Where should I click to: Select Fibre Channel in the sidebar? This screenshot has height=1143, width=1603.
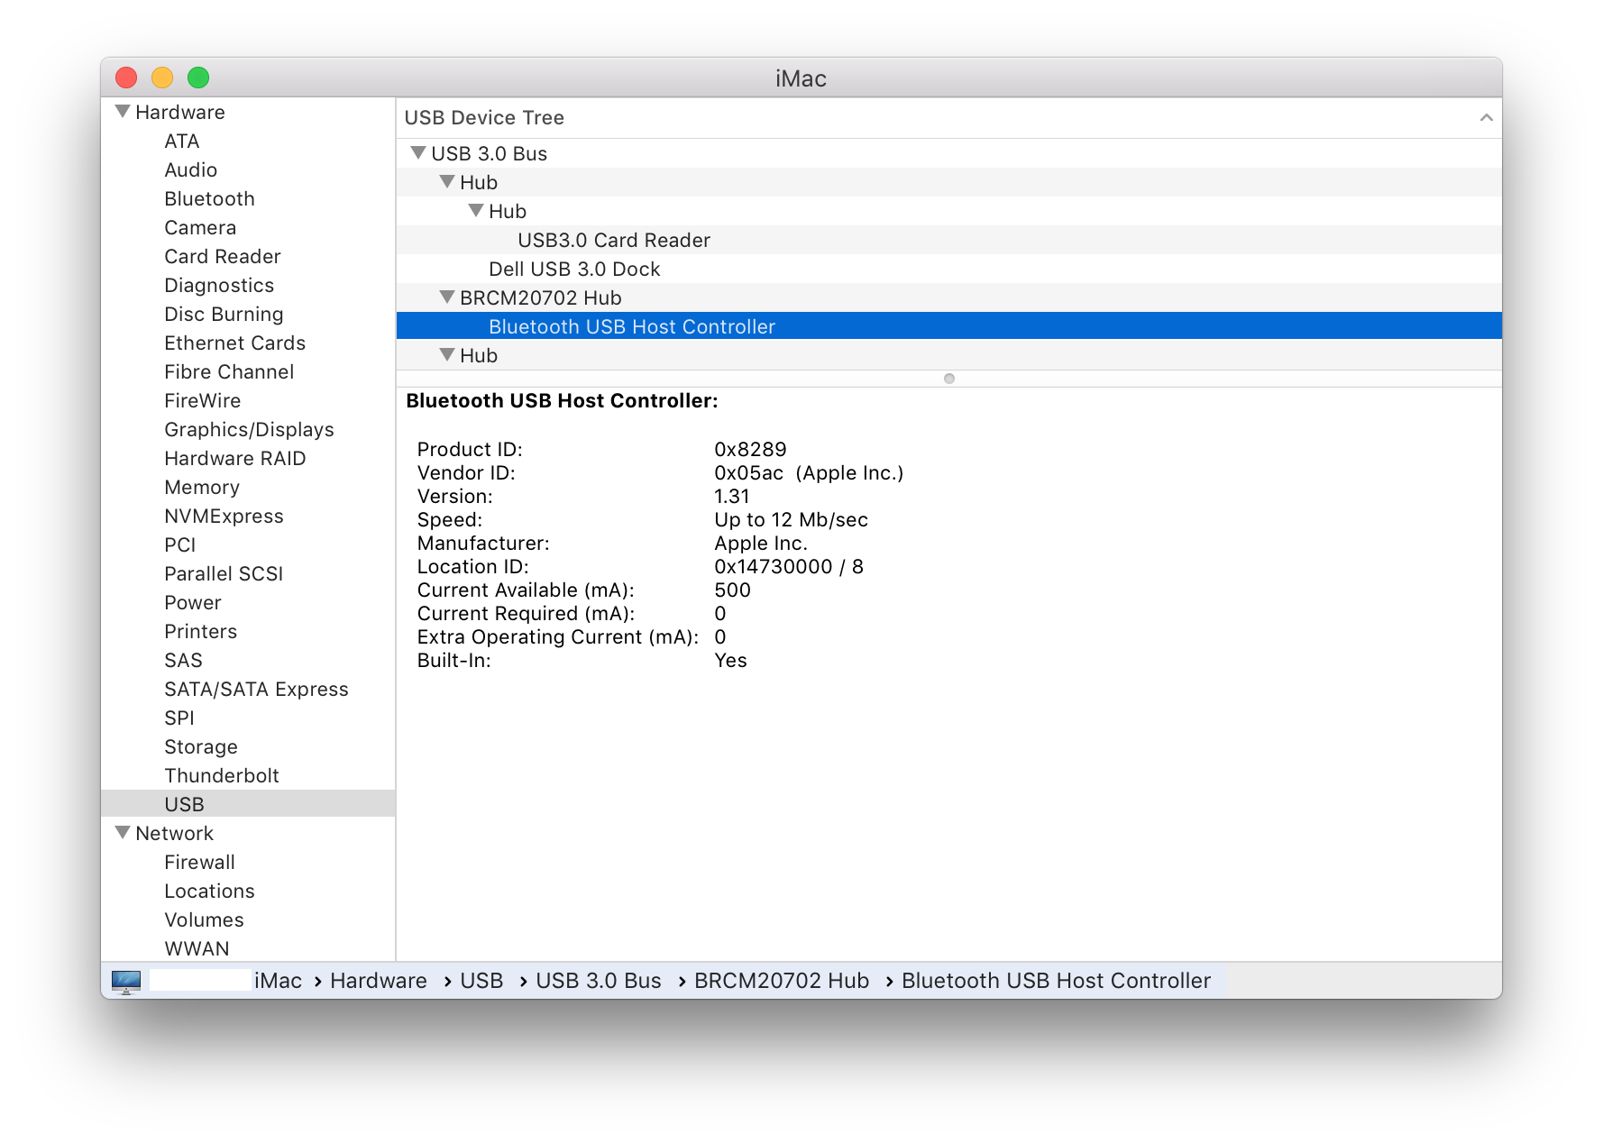click(x=248, y=372)
